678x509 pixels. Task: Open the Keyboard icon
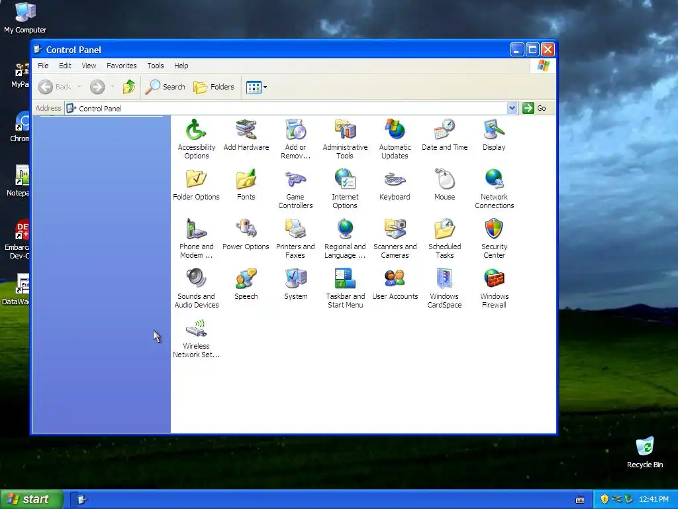[395, 185]
